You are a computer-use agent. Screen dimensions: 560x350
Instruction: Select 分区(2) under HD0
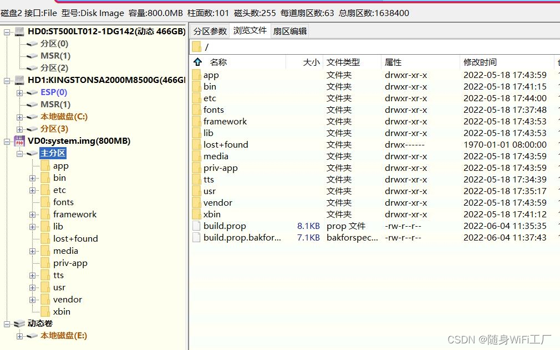point(54,68)
